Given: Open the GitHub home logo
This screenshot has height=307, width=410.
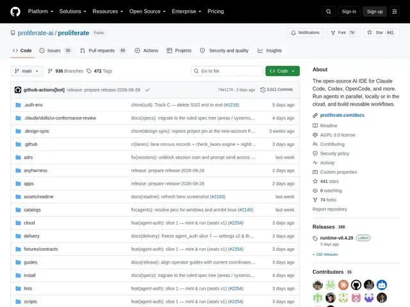Looking at the screenshot, I should [15, 12].
